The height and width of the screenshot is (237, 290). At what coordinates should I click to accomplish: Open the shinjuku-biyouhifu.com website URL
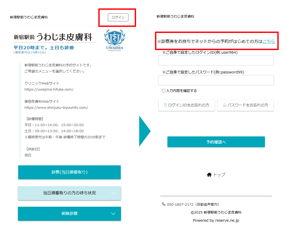(x=56, y=107)
